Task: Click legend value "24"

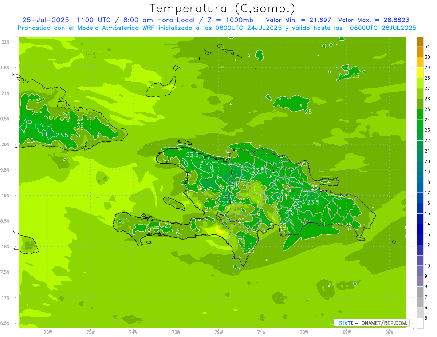Action: (428, 120)
